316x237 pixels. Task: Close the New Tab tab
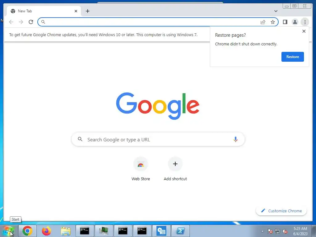pos(76,11)
